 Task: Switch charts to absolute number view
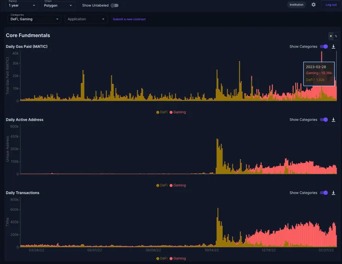point(330,36)
